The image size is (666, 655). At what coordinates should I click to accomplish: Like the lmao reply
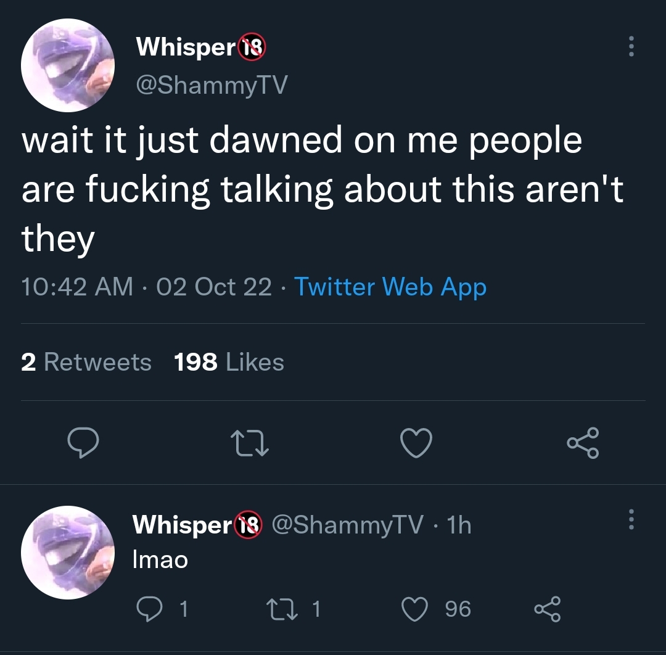pos(414,609)
